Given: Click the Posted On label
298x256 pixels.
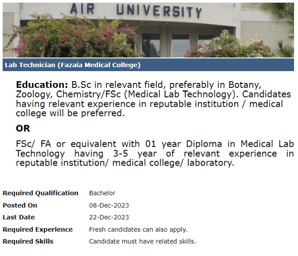Looking at the screenshot, I should point(20,206).
